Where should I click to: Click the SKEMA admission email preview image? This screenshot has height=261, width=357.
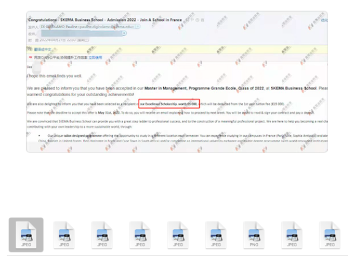[177, 81]
